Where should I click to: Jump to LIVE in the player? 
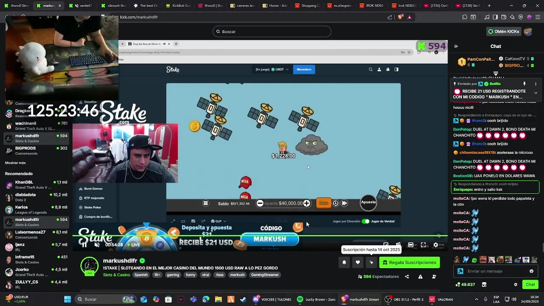click(133, 245)
